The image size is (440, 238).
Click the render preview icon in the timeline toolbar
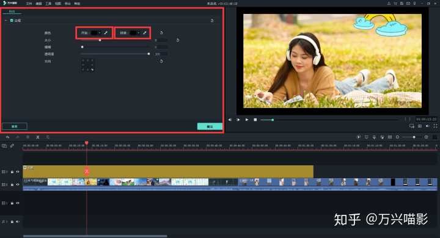358,137
